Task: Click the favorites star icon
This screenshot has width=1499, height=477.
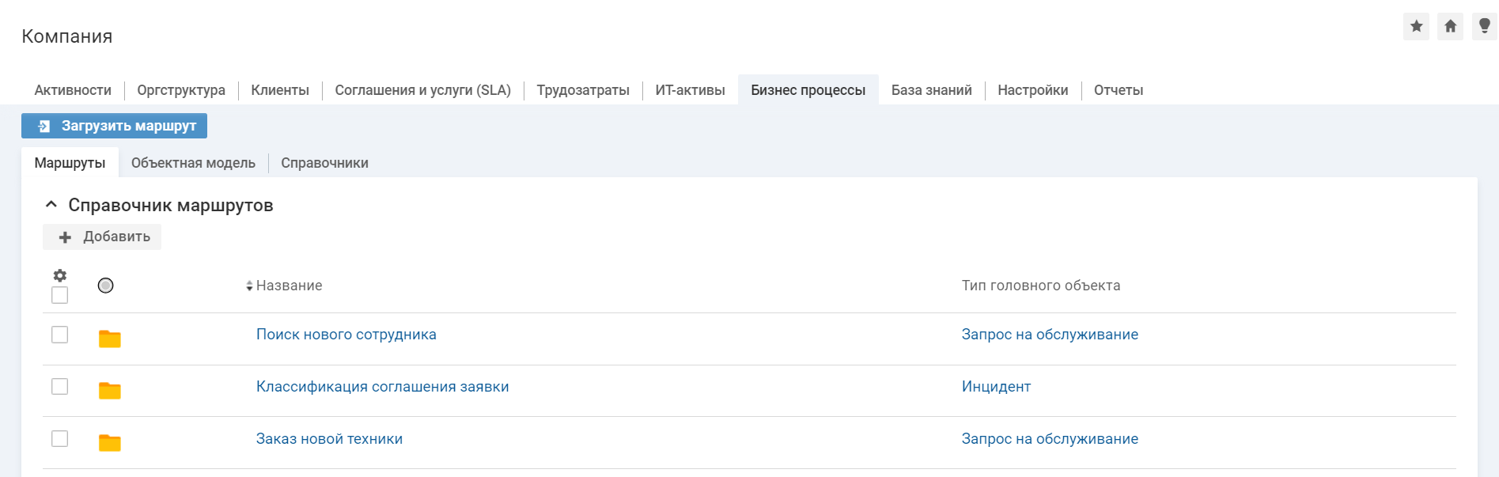Action: point(1416,26)
